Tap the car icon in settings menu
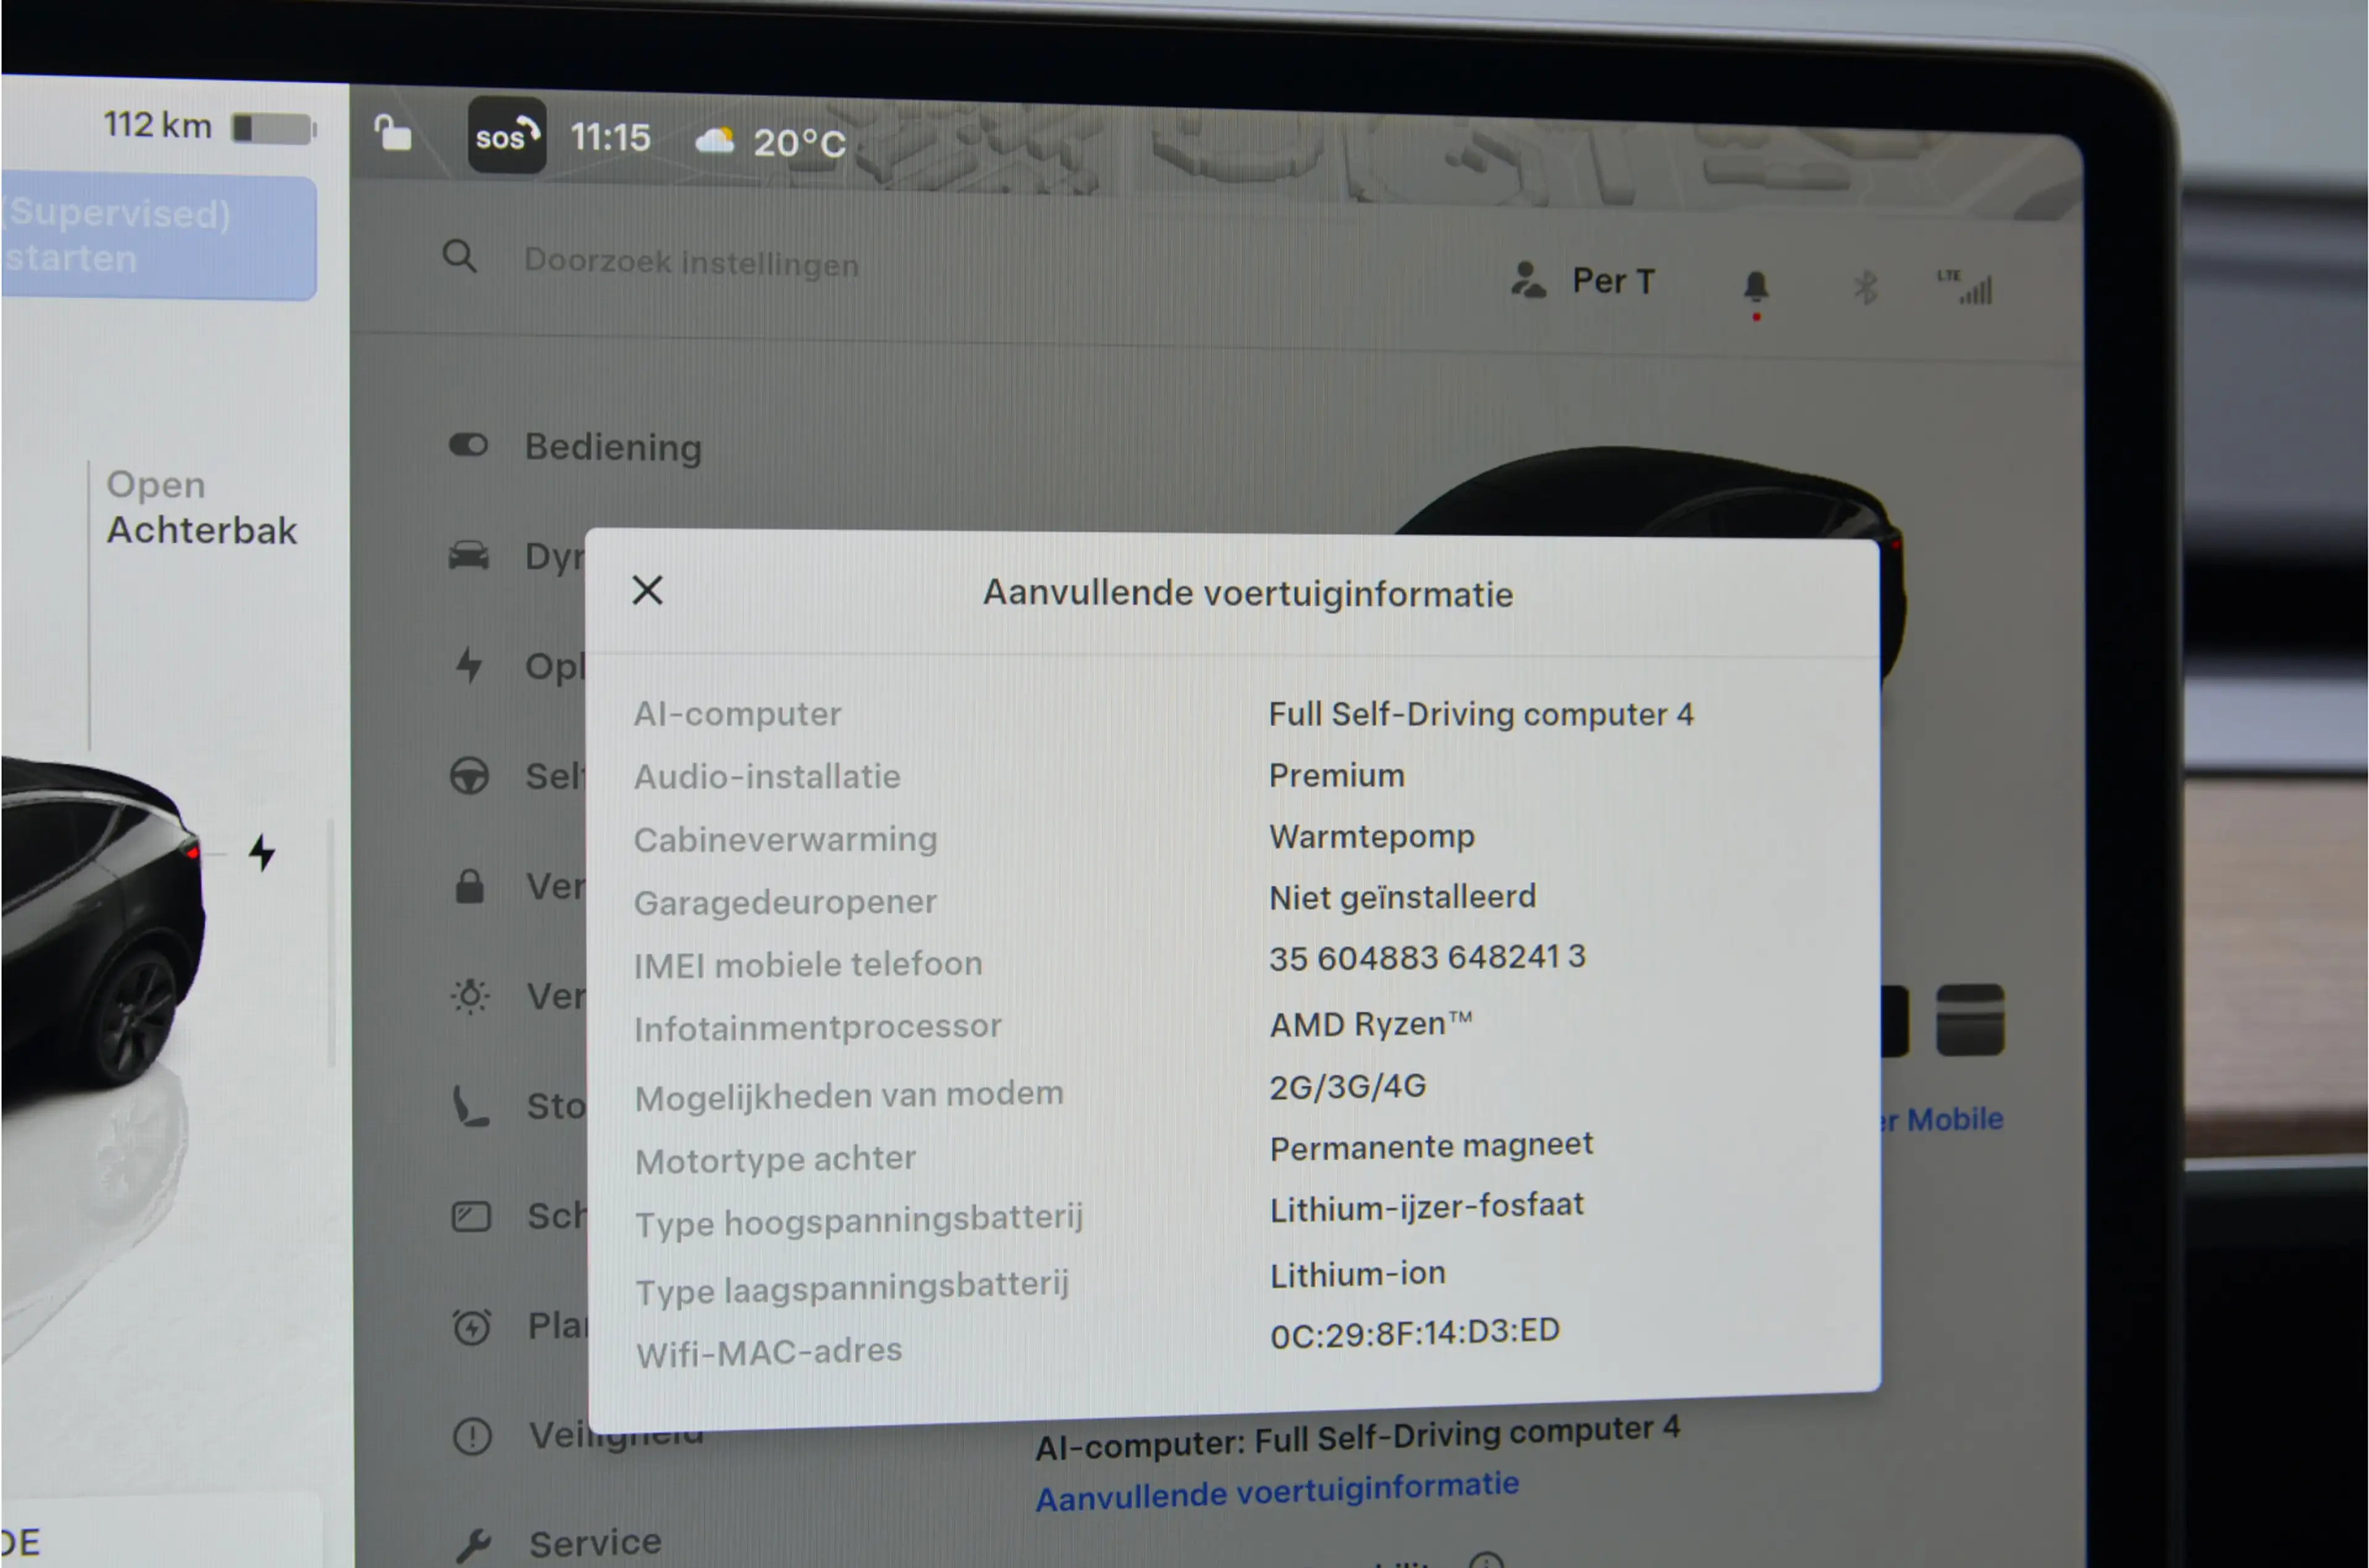 (468, 555)
